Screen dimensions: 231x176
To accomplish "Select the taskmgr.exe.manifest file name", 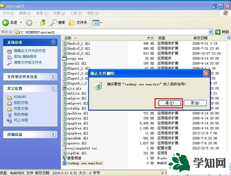I will pyautogui.click(x=85, y=163).
